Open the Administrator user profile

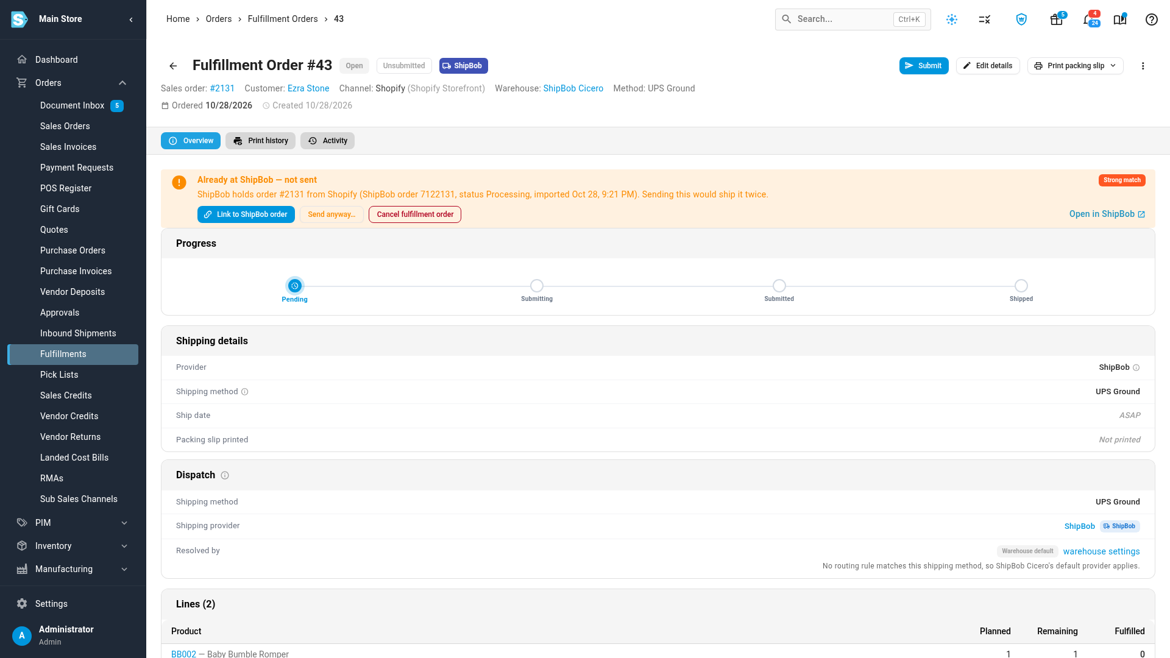coord(73,635)
